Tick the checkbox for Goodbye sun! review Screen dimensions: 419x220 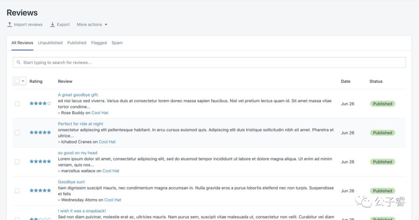[17, 191]
